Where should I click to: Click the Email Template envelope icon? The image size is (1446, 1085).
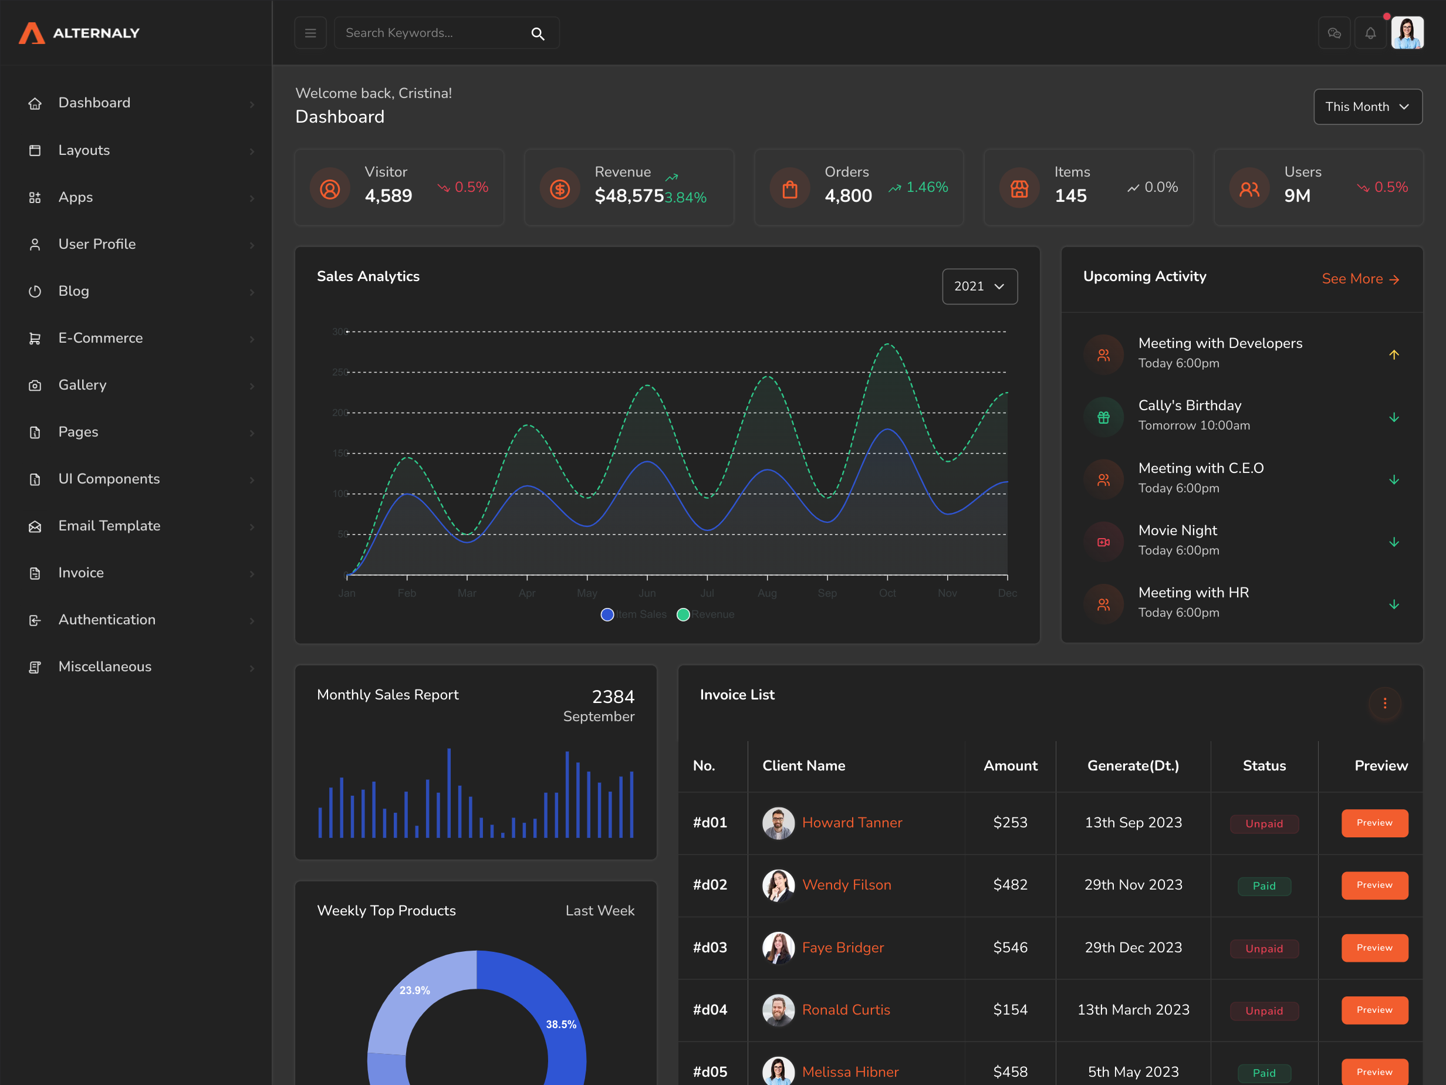35,527
